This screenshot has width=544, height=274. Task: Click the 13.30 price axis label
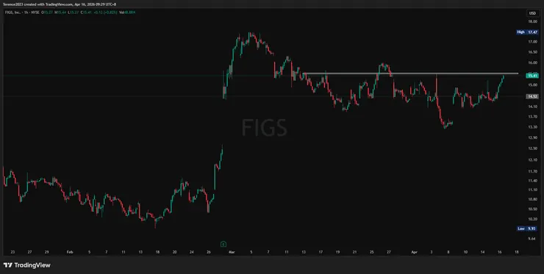click(532, 127)
